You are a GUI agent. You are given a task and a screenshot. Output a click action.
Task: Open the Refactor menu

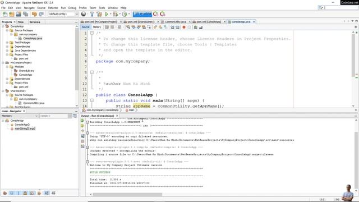click(53, 8)
